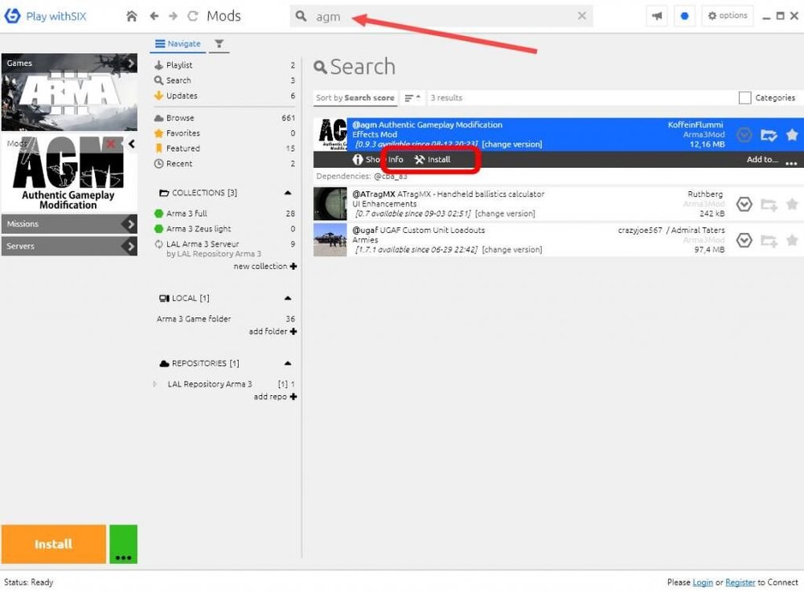Toggle favorite star for @agm
Image resolution: width=804 pixels, height=592 pixels.
[x=792, y=135]
